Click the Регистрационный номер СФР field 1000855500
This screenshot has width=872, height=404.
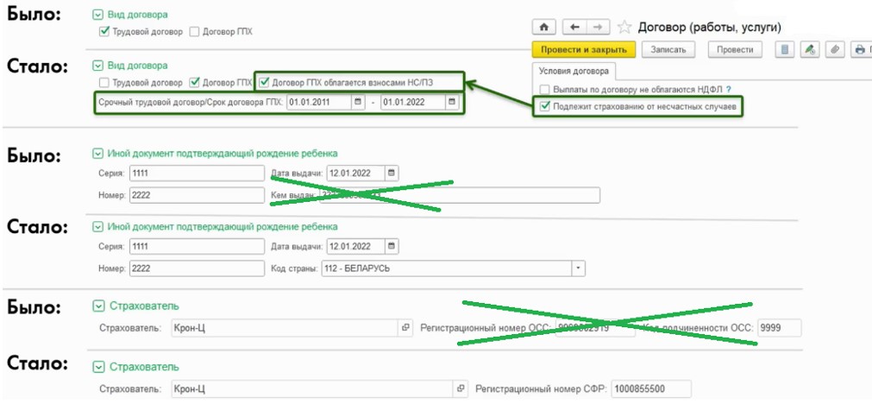651,388
